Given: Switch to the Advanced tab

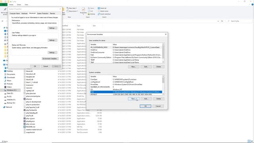Looking at the screenshot, I should 32,13.
